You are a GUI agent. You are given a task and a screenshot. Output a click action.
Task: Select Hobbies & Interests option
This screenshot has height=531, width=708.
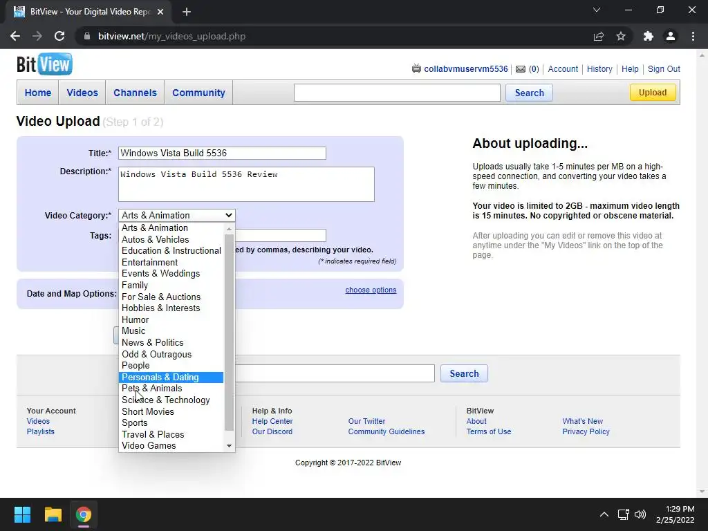[x=171, y=308]
